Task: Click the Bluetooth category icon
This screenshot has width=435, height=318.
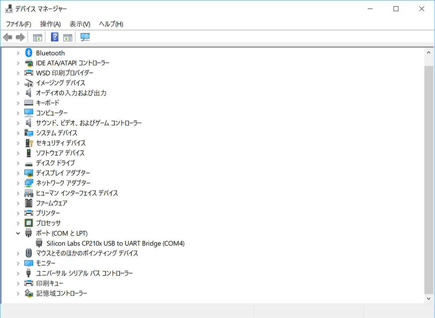Action: (x=28, y=53)
